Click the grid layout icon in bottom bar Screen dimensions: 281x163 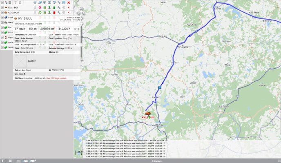point(10,161)
